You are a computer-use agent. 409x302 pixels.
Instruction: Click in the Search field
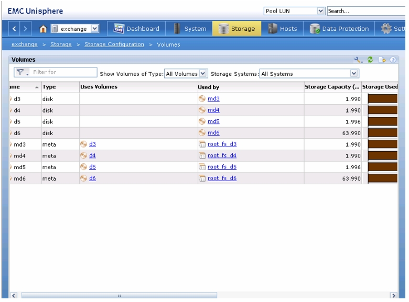pos(366,11)
